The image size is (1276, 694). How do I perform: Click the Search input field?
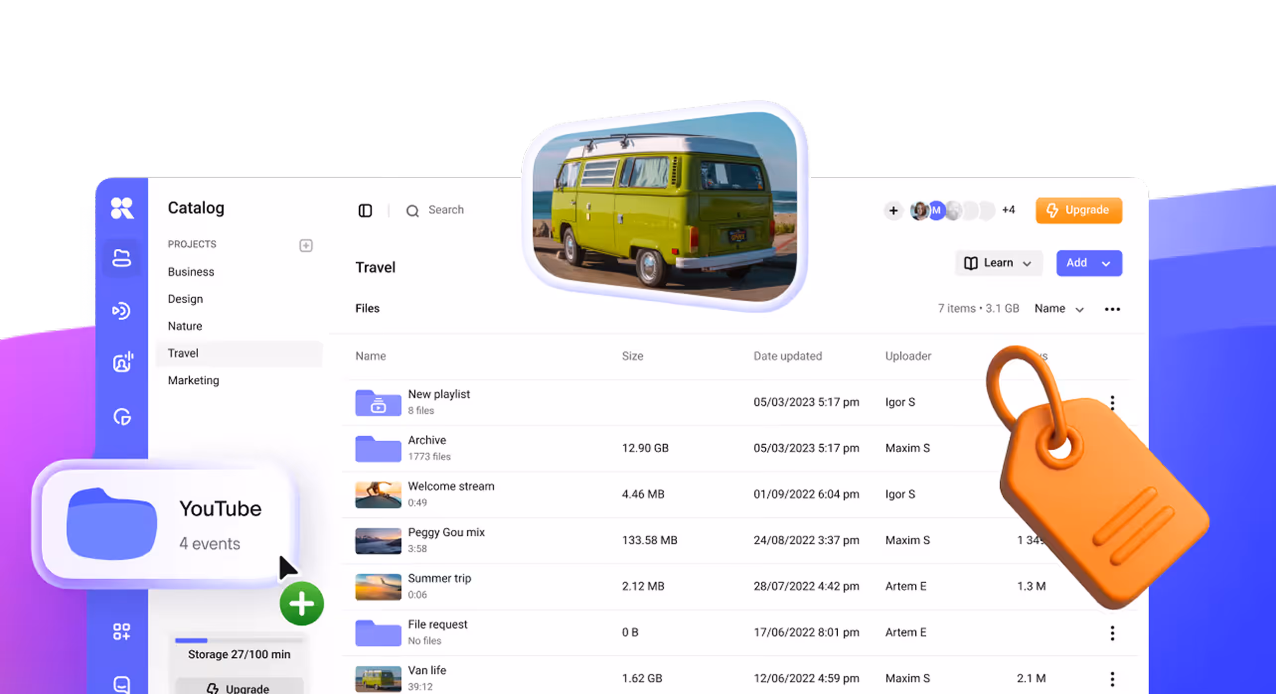pos(446,210)
